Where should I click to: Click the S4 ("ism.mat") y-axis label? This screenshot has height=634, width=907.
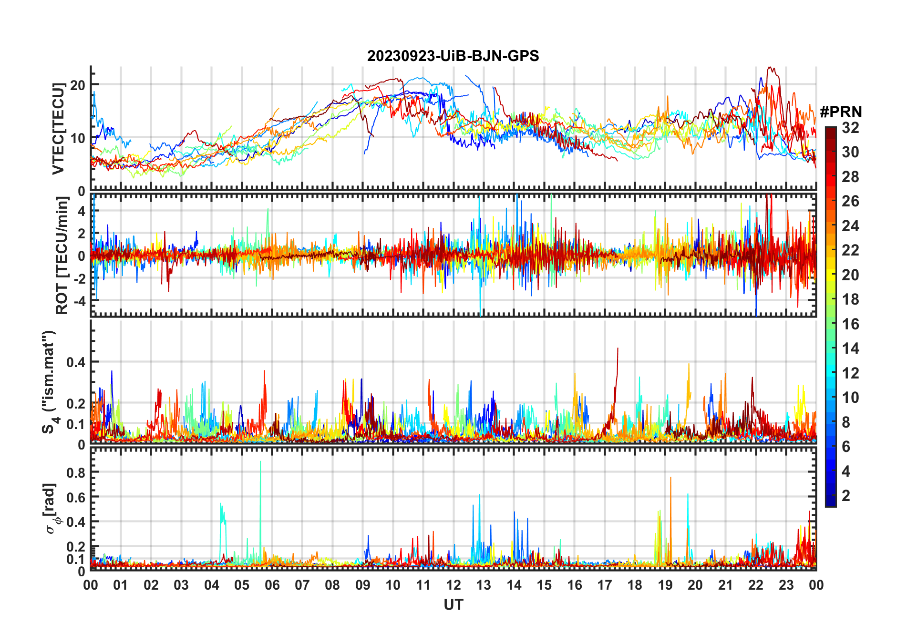click(x=50, y=382)
